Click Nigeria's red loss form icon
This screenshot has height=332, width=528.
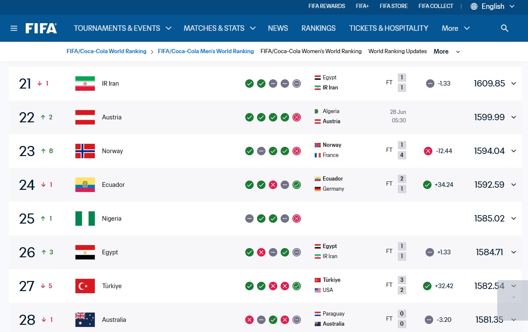point(297,219)
